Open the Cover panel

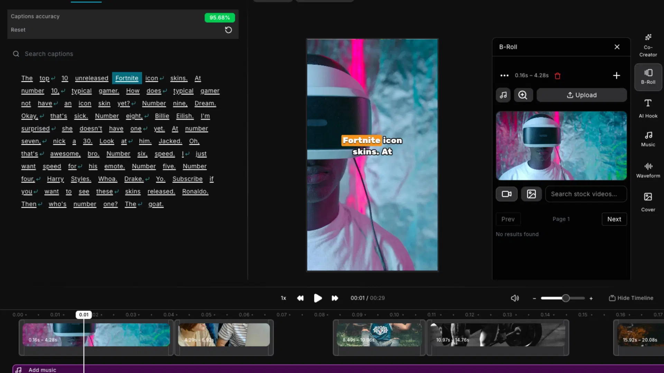[x=647, y=201]
